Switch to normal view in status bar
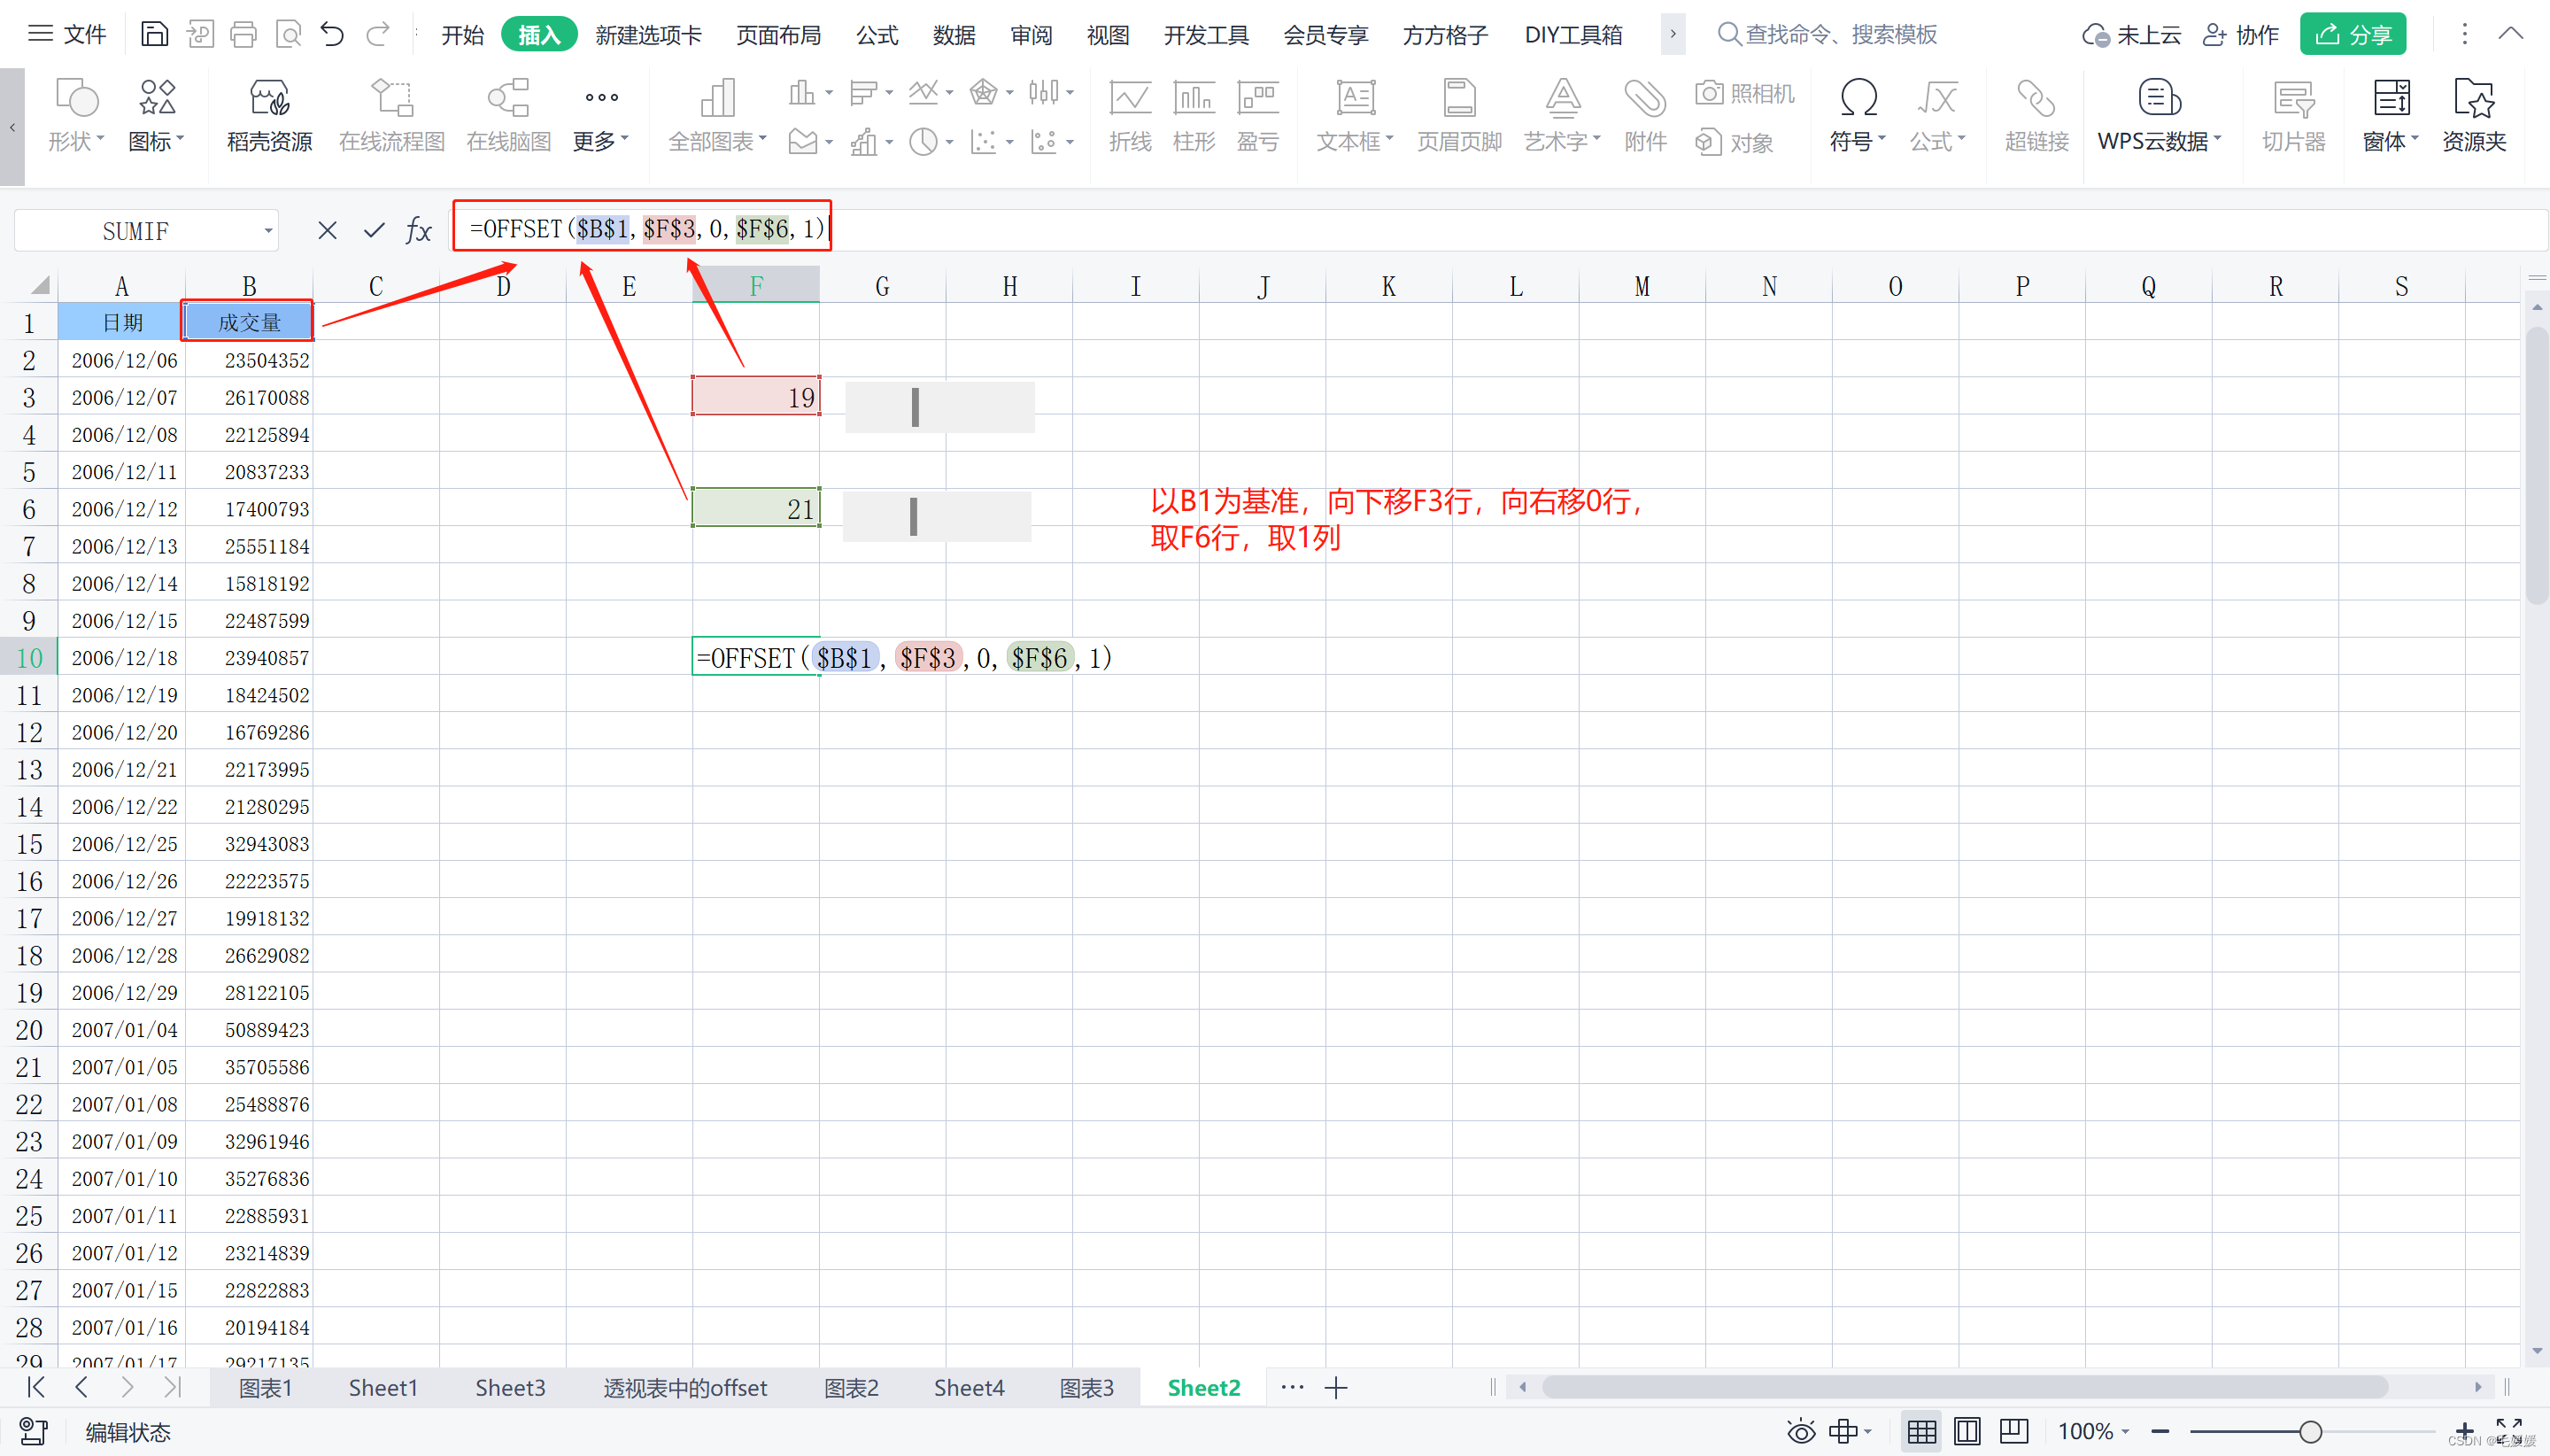Image resolution: width=2550 pixels, height=1456 pixels. pyautogui.click(x=1921, y=1431)
